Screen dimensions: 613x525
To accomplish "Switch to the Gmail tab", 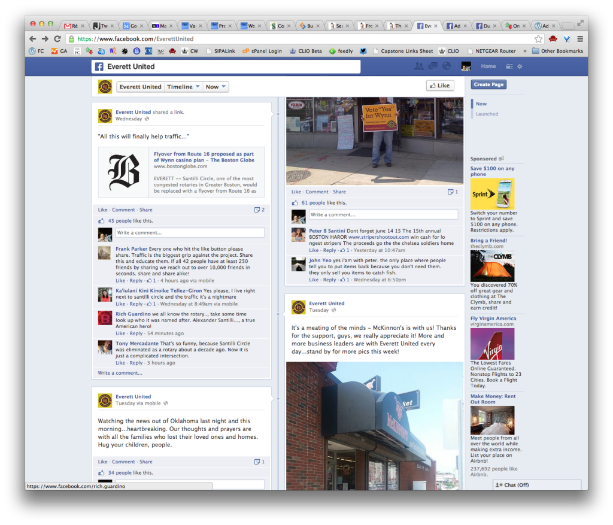I will click(x=74, y=26).
